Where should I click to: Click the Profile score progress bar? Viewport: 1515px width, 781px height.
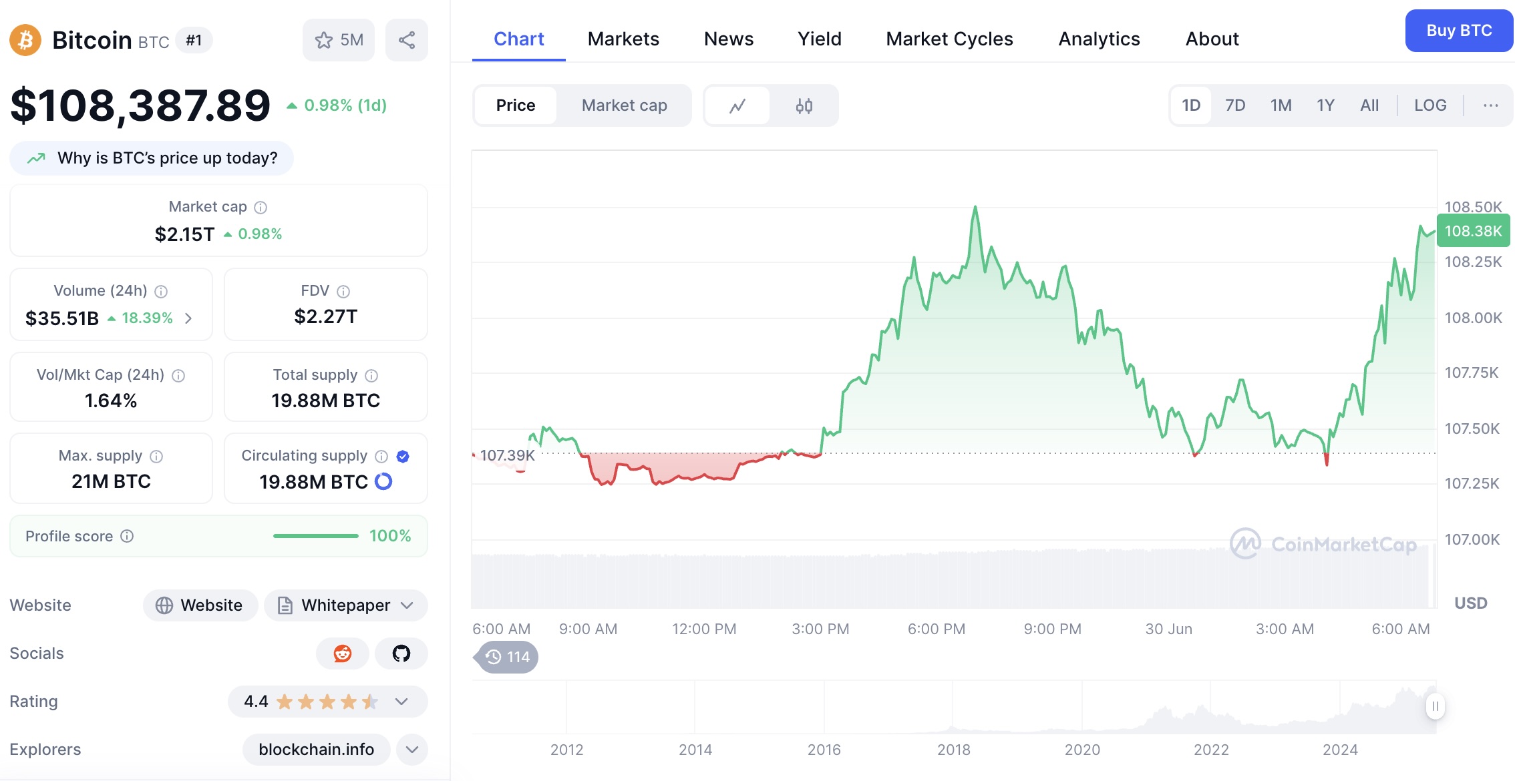pos(315,536)
